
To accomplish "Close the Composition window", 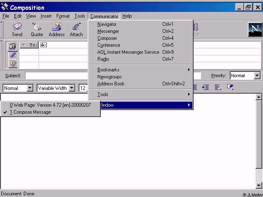I will (258, 7).
